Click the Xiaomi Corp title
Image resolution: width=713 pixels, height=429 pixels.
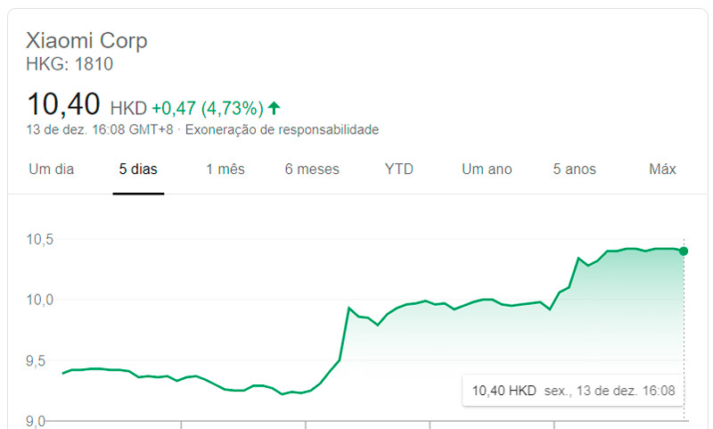[86, 40]
